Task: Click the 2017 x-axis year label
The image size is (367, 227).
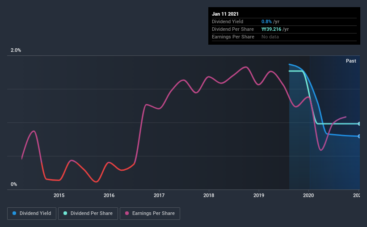Action: pos(159,195)
